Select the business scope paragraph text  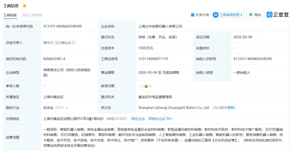point(163,138)
